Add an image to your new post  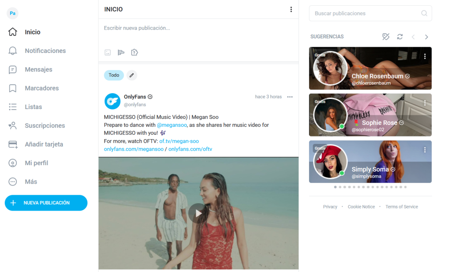coord(107,52)
